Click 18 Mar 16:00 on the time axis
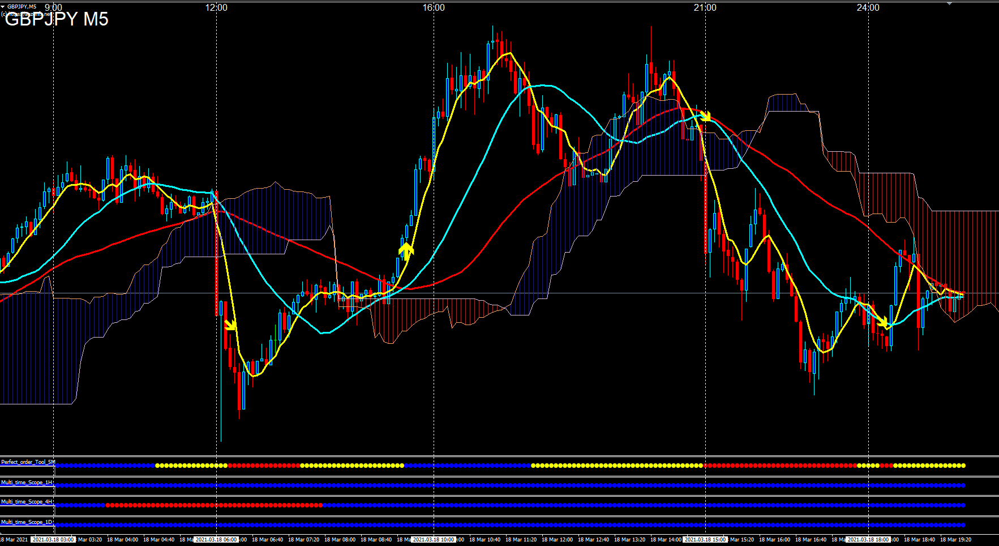 tap(774, 540)
